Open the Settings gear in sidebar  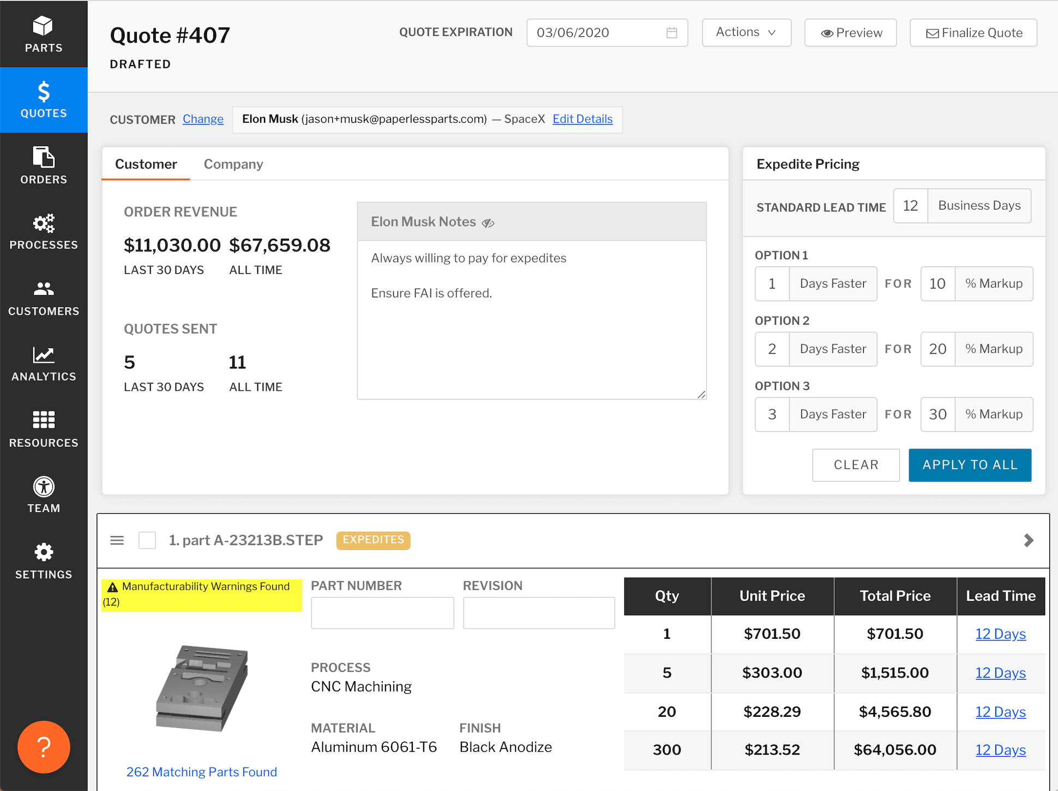coord(43,560)
